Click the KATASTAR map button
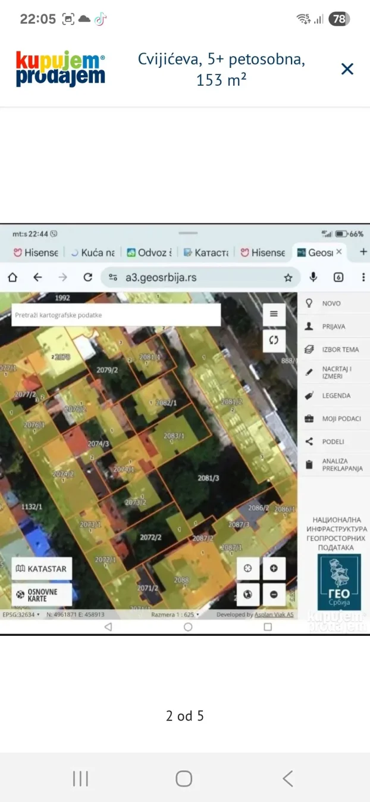 click(x=42, y=569)
